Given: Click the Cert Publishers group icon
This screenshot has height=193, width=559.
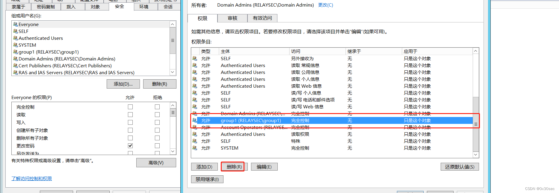Looking at the screenshot, I should pyautogui.click(x=16, y=66).
